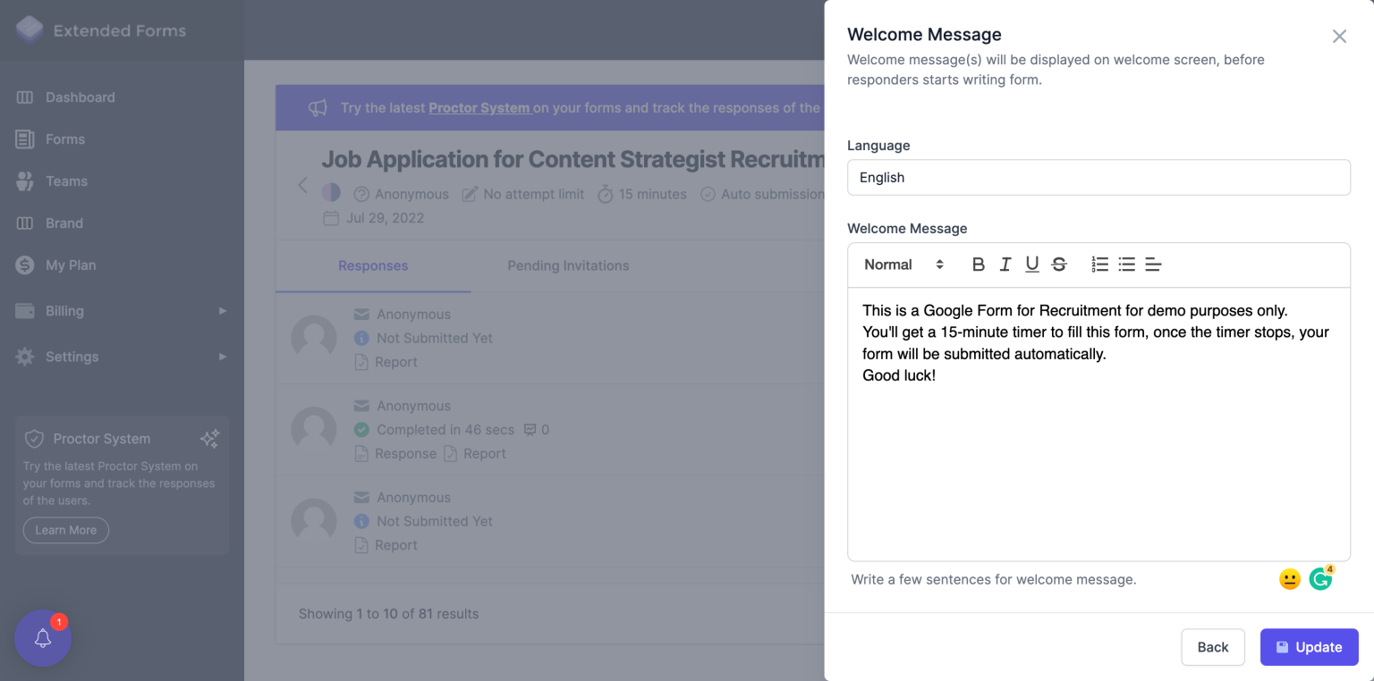This screenshot has height=681, width=1374.
Task: Apply bold formatting in the editor
Action: pyautogui.click(x=978, y=264)
